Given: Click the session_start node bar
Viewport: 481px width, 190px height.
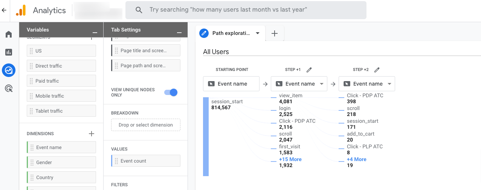Looking at the screenshot, I should (x=206, y=137).
